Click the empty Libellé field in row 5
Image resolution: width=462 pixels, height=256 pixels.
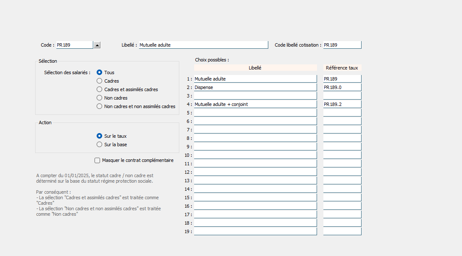[255, 113]
